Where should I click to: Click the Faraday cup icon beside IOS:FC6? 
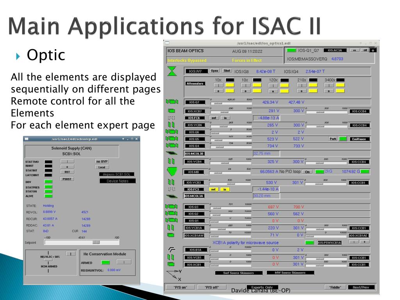pyautogui.click(x=171, y=118)
